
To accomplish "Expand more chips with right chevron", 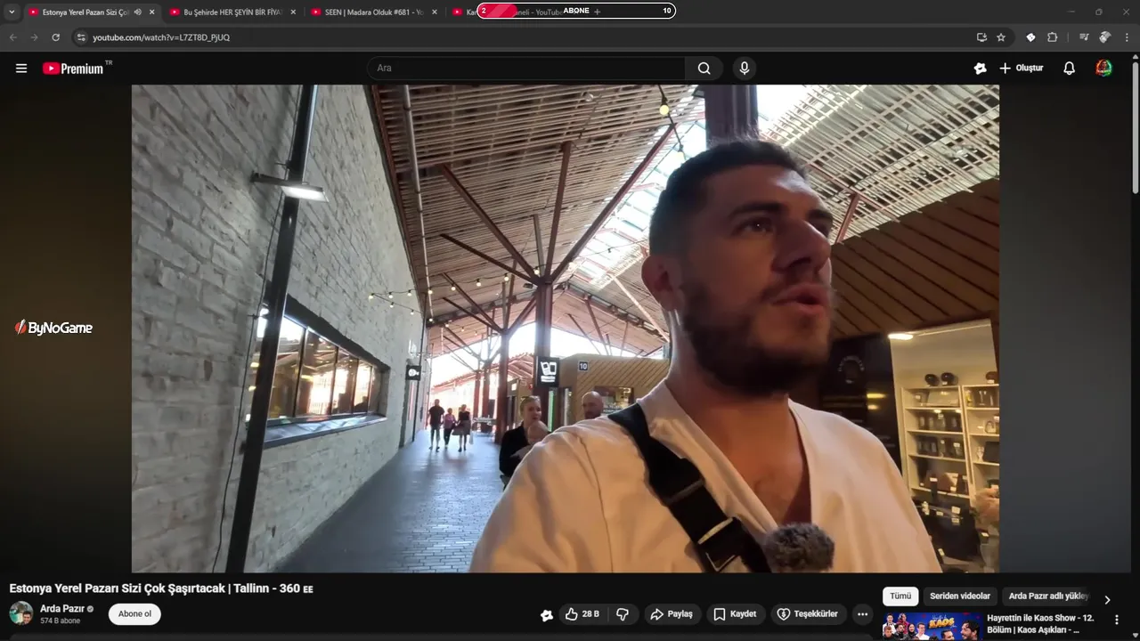I will (x=1107, y=599).
